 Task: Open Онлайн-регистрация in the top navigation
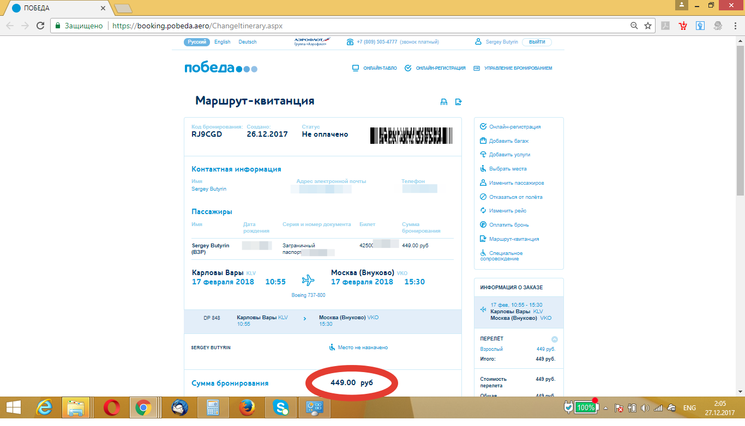pos(435,68)
